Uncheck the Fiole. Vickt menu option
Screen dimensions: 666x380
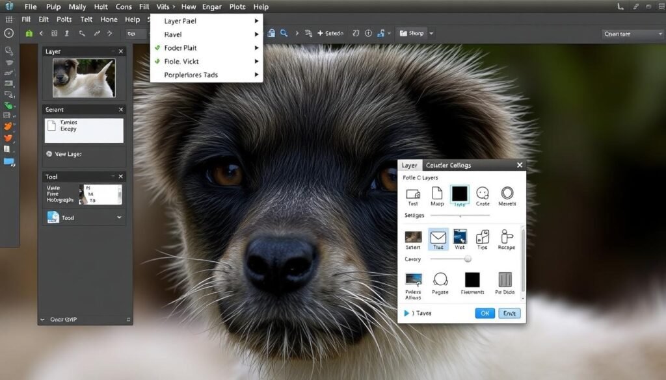click(x=181, y=62)
